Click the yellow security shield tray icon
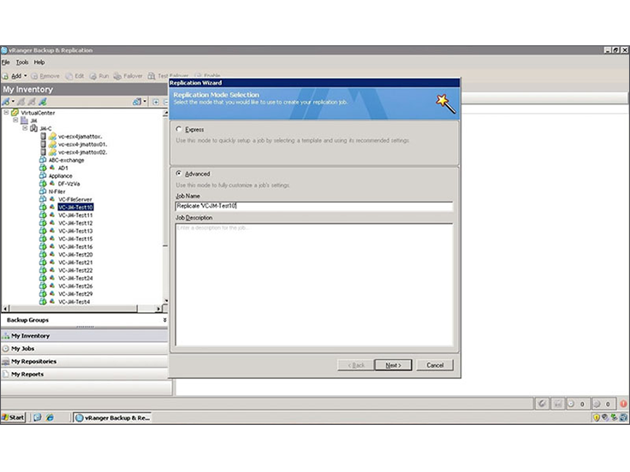The height and width of the screenshot is (472, 630). coord(597,418)
